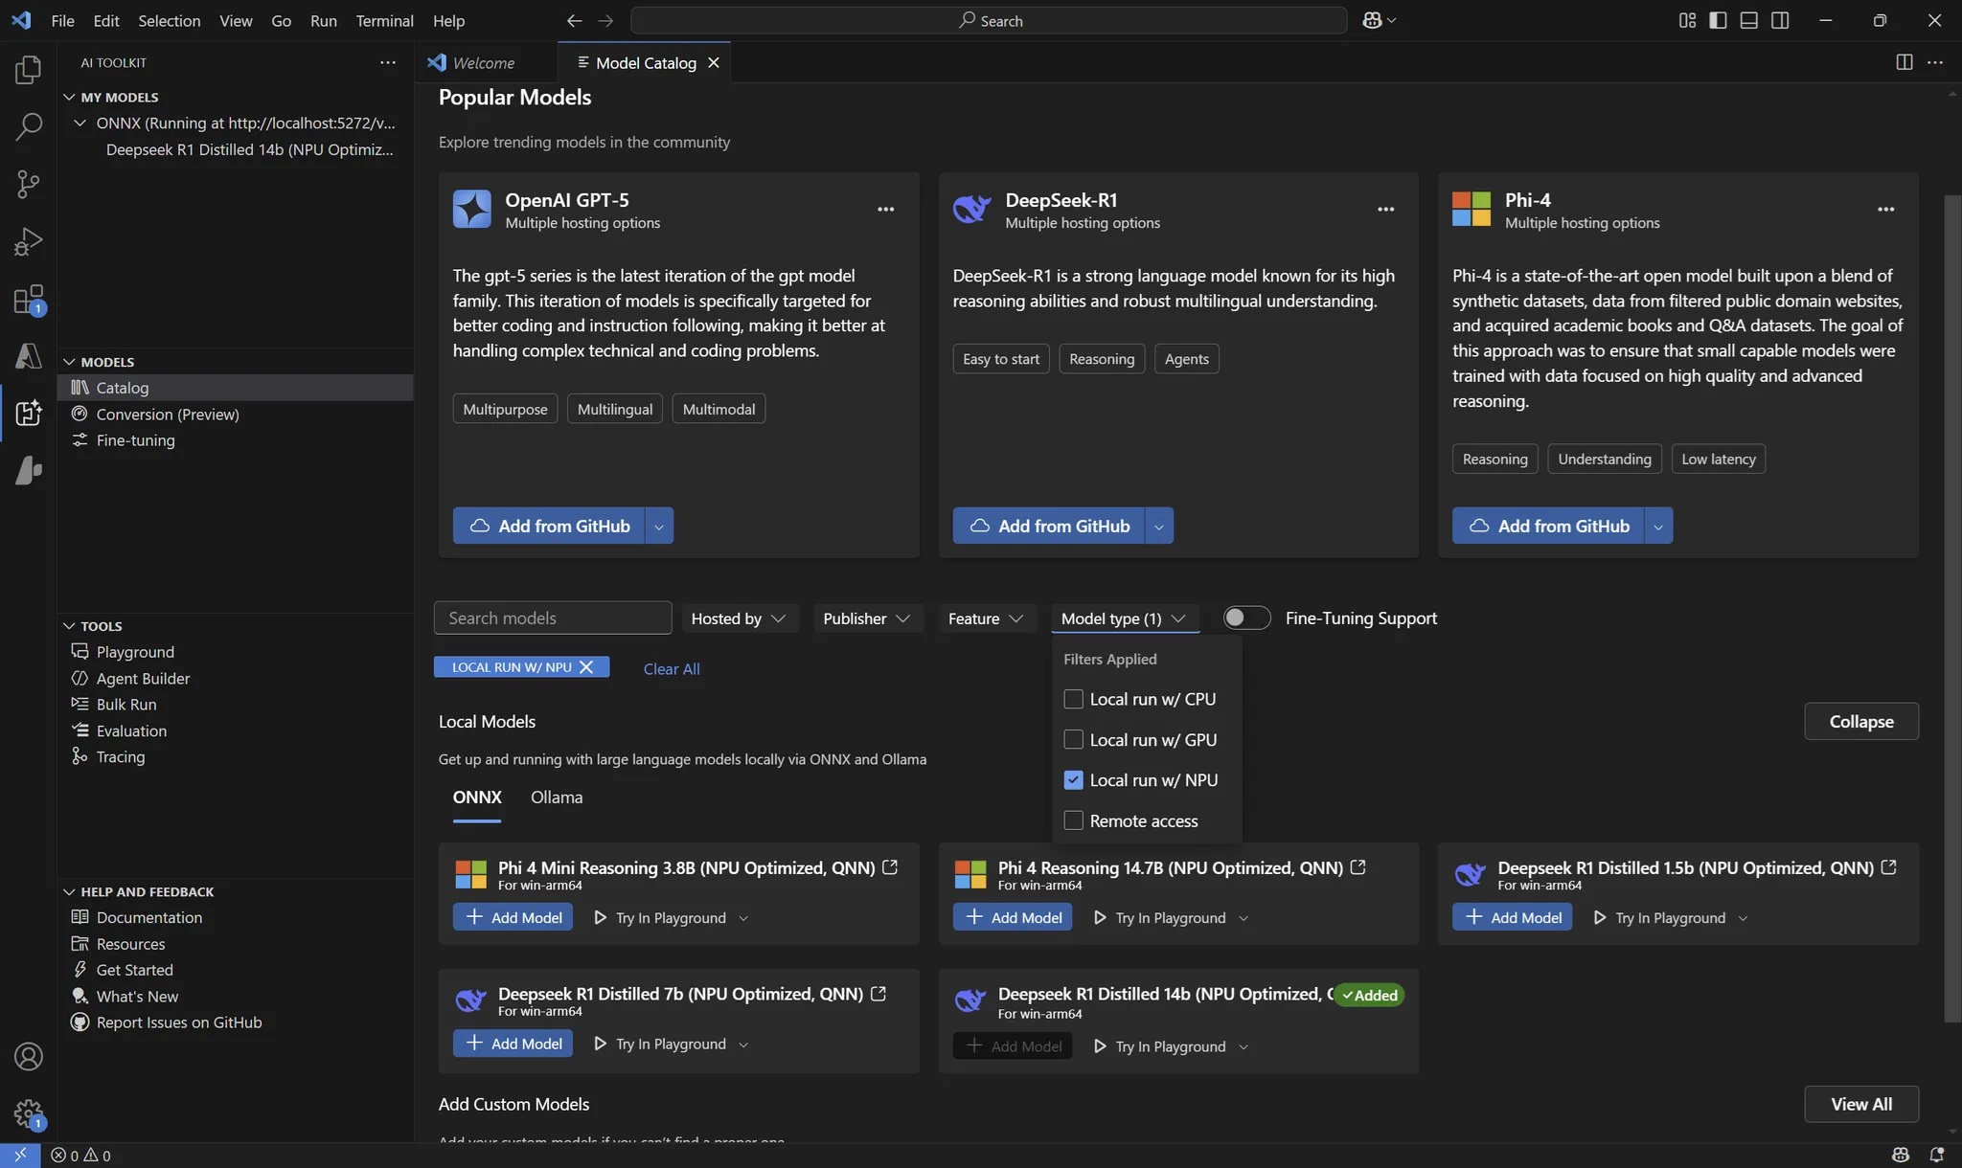Select the AI Toolkit activity bar icon
This screenshot has height=1168, width=1962.
click(x=28, y=413)
